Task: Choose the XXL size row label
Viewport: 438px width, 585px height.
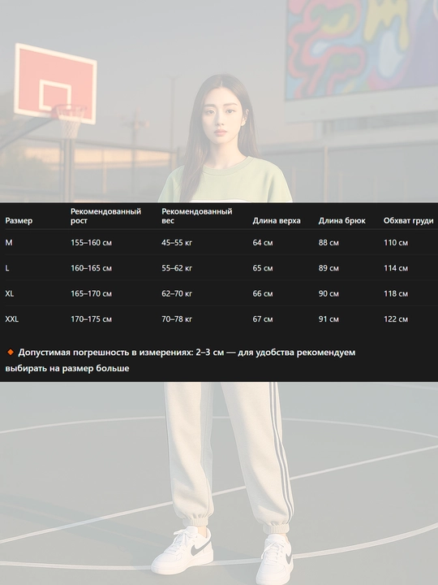Action: (x=12, y=319)
